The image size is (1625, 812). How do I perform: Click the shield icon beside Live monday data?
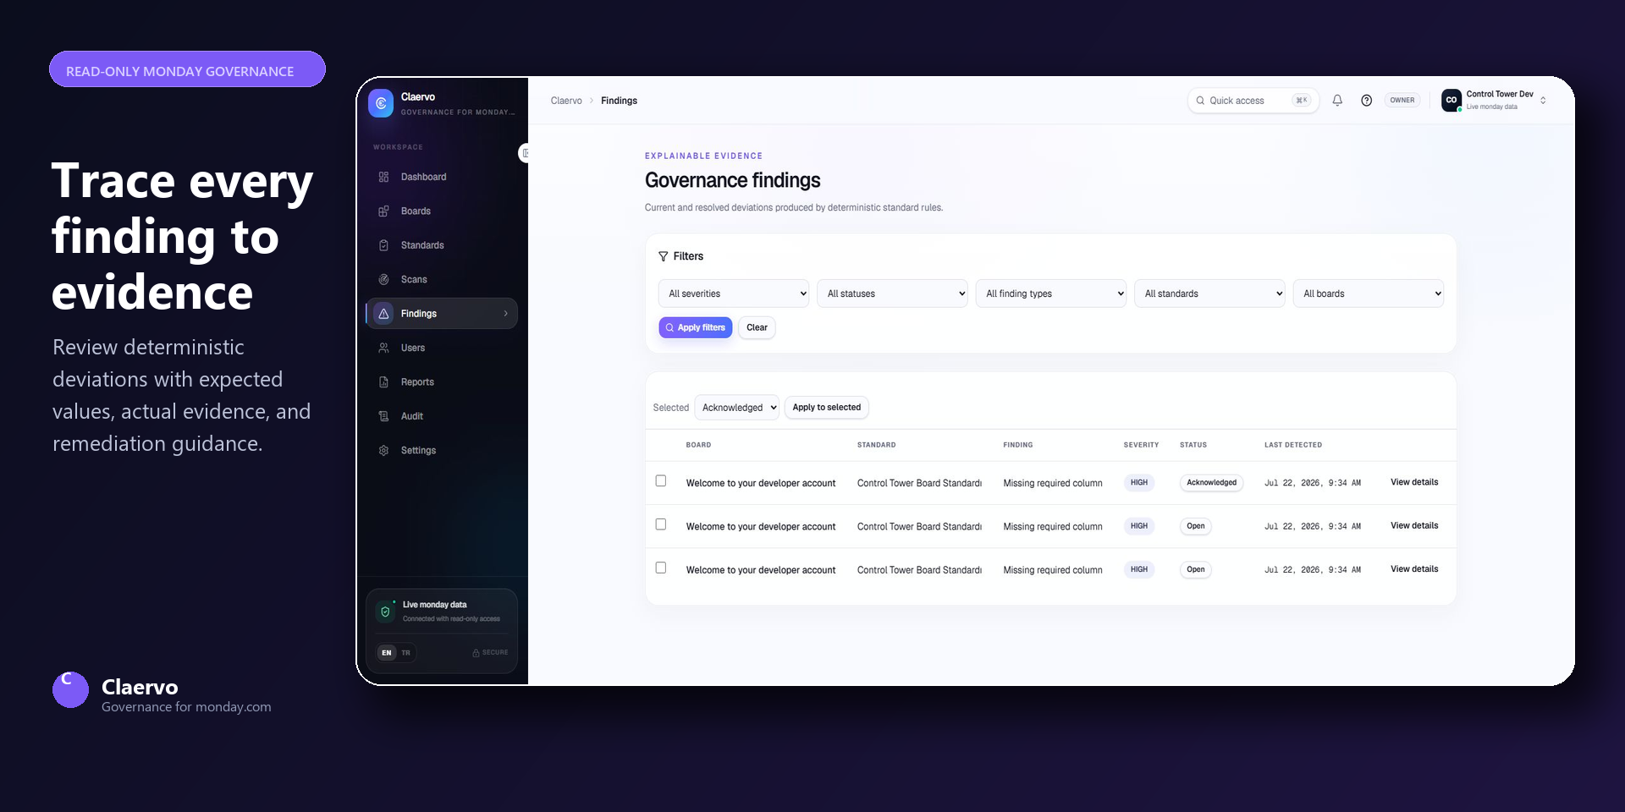click(x=385, y=612)
